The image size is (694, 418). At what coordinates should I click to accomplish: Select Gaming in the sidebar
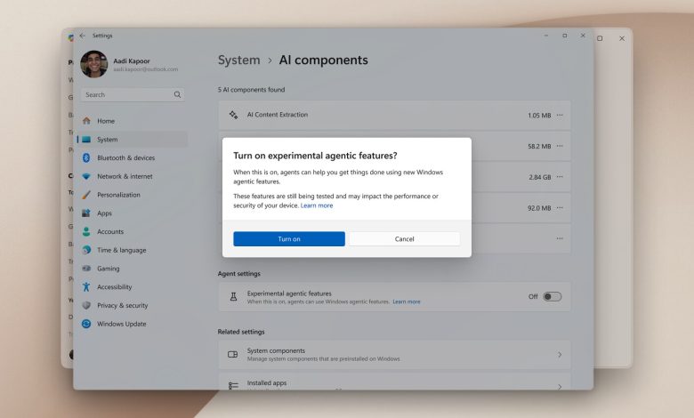(107, 269)
